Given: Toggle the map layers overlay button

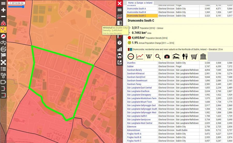Looking at the screenshot, I should (x=119, y=17).
